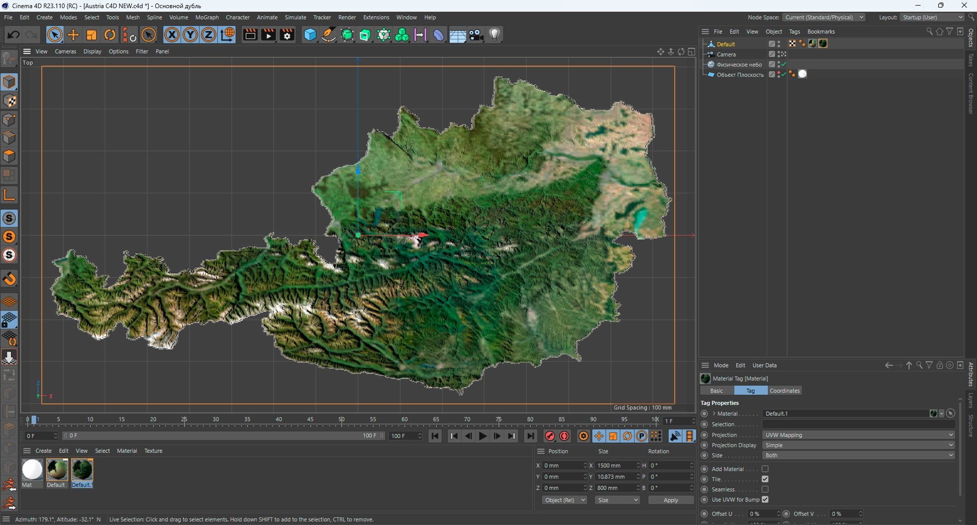
Task: Enable the Add Material checkbox
Action: 765,469
